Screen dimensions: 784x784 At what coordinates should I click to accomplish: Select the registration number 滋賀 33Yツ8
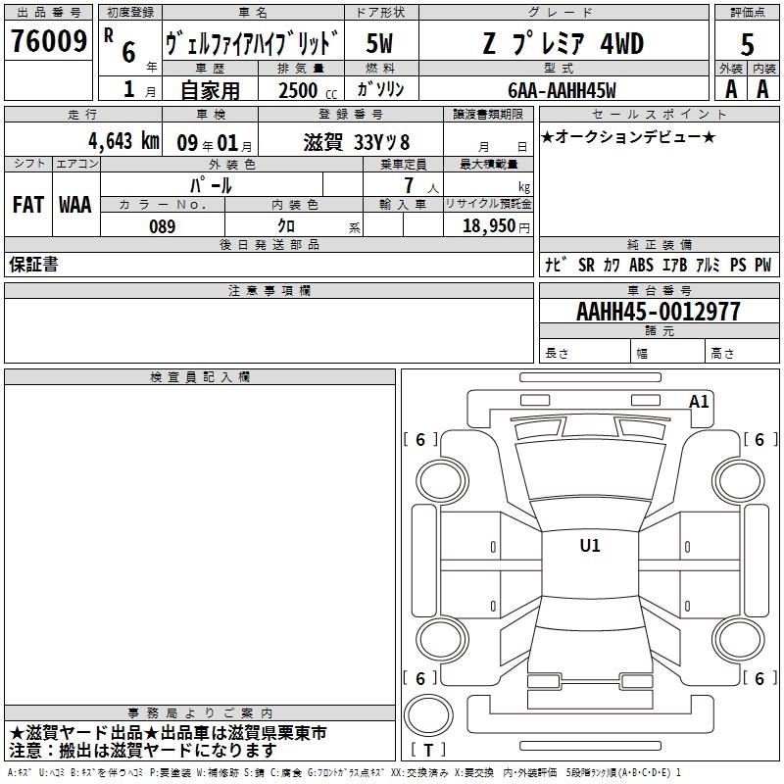pyautogui.click(x=356, y=142)
